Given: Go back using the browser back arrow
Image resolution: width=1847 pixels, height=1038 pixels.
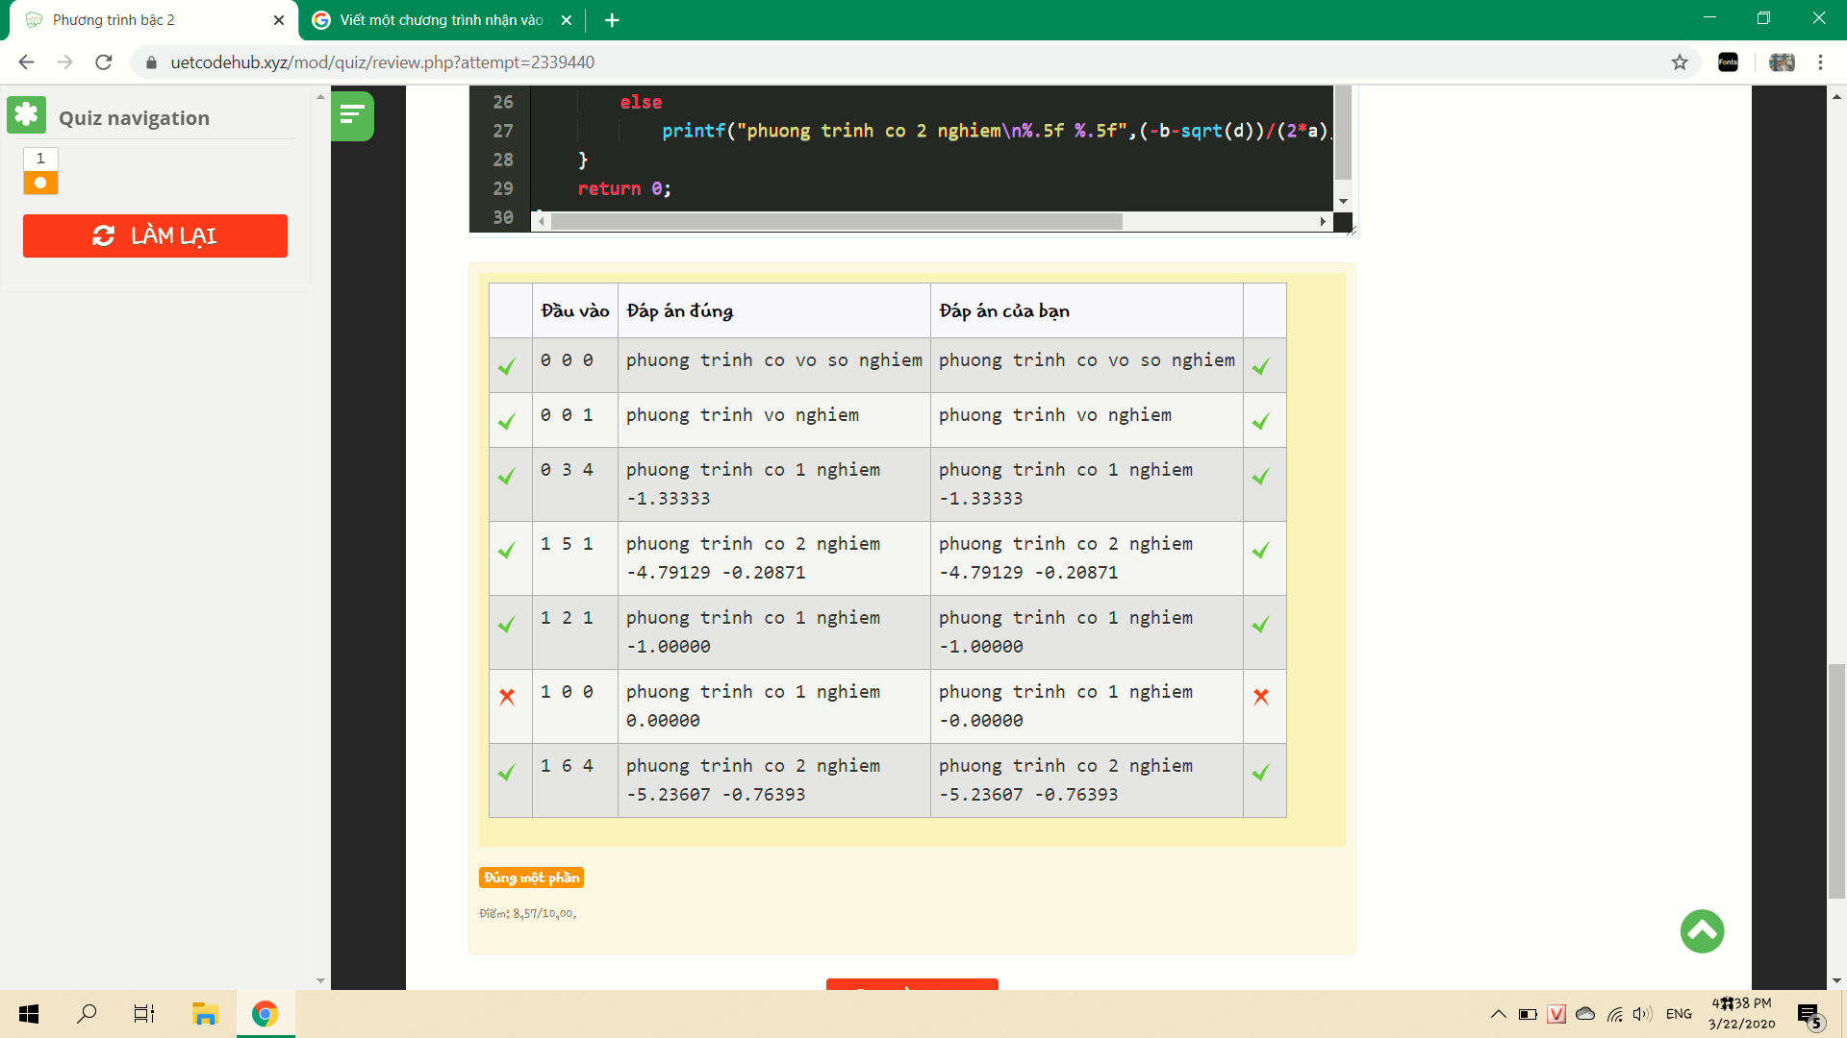Looking at the screenshot, I should tap(26, 62).
